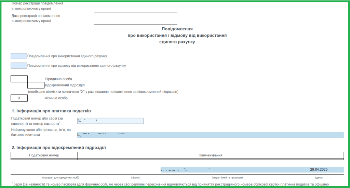Image resolution: width=350 pixels, height=188 pixels.
Task: Select heading "1. Інформація про платника податків"
Action: coord(51,111)
